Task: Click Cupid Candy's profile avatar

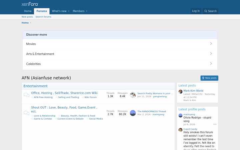Action: [x=180, y=130]
